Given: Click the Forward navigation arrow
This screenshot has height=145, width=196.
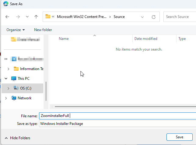Looking at the screenshot, I should (17, 17).
